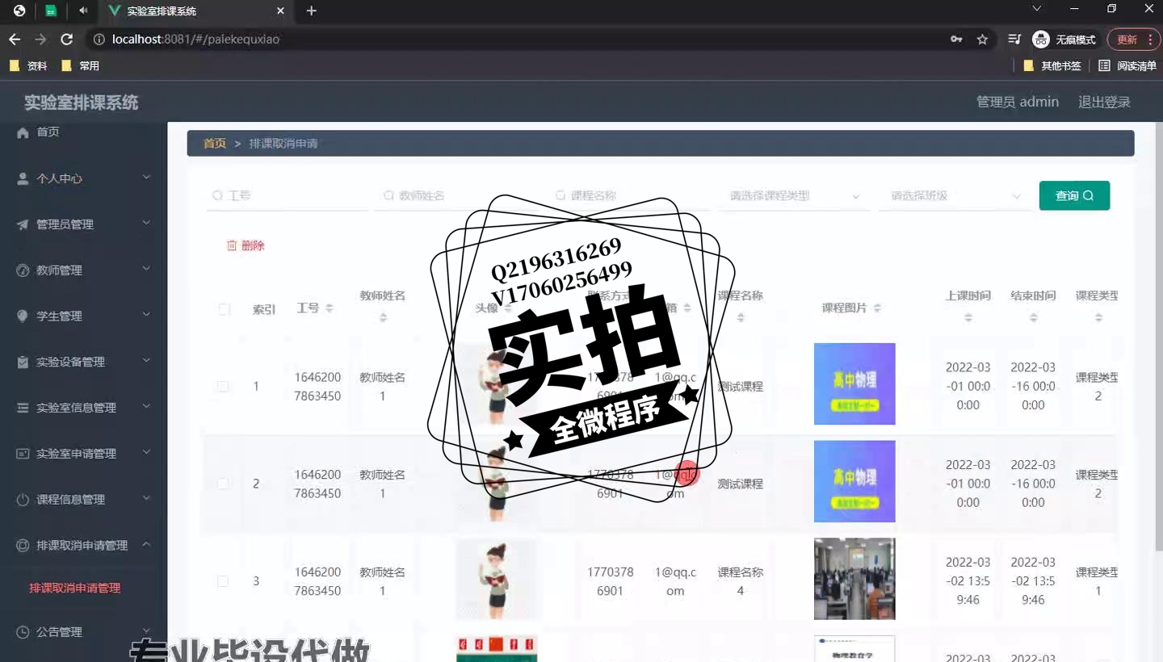Viewport: 1163px width, 662px height.
Task: Open saved passwords key icon
Action: click(956, 39)
